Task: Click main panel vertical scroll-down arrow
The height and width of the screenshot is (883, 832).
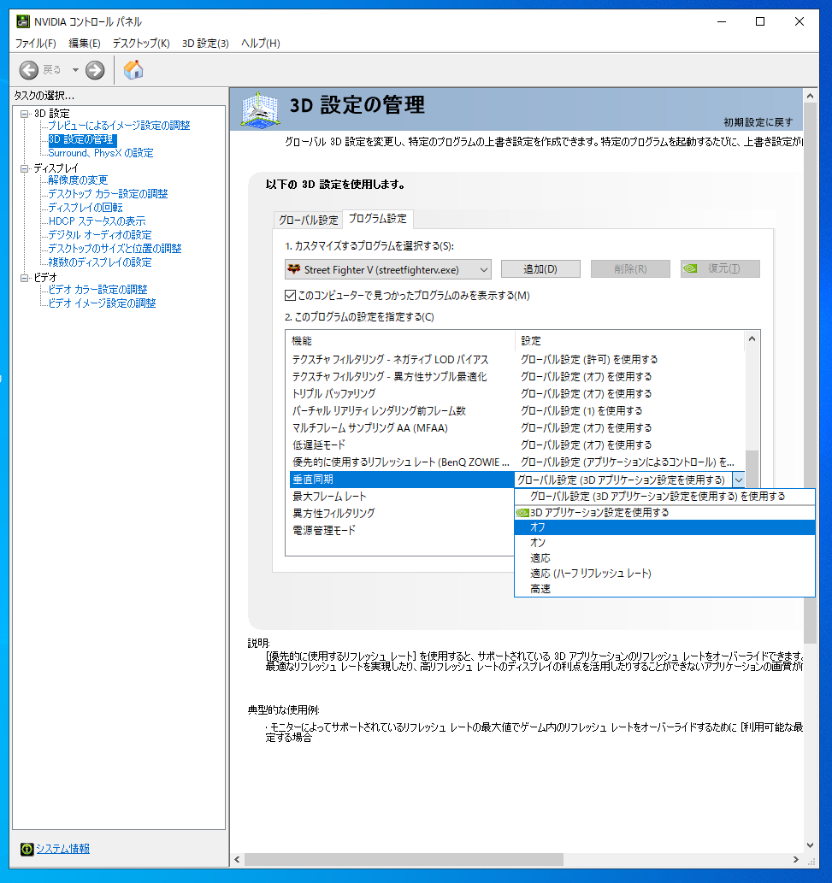Action: point(810,845)
